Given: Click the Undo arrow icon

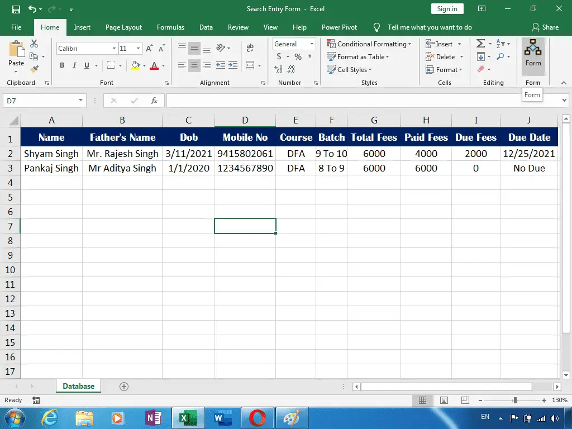Looking at the screenshot, I should (32, 9).
